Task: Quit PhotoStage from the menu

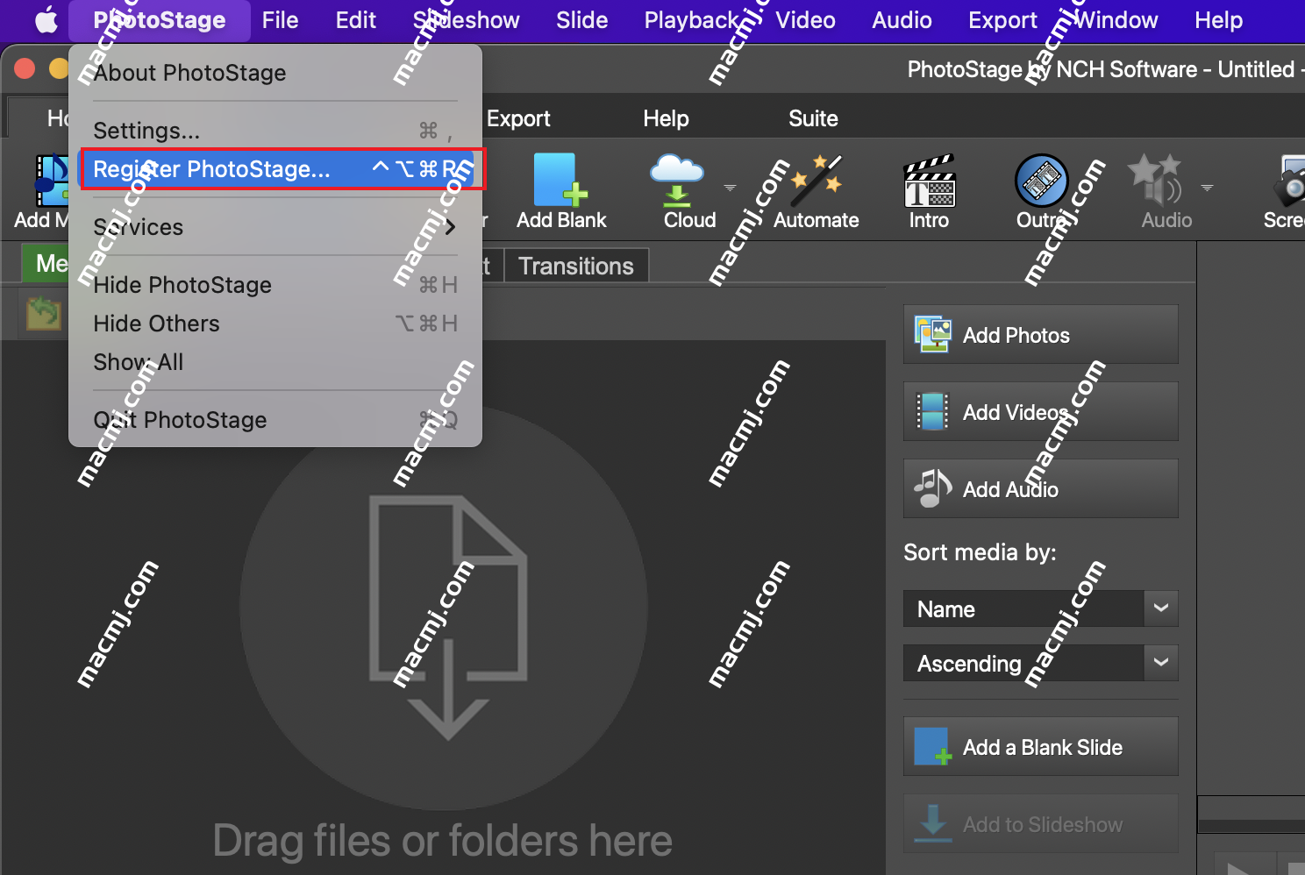Action: pyautogui.click(x=275, y=420)
